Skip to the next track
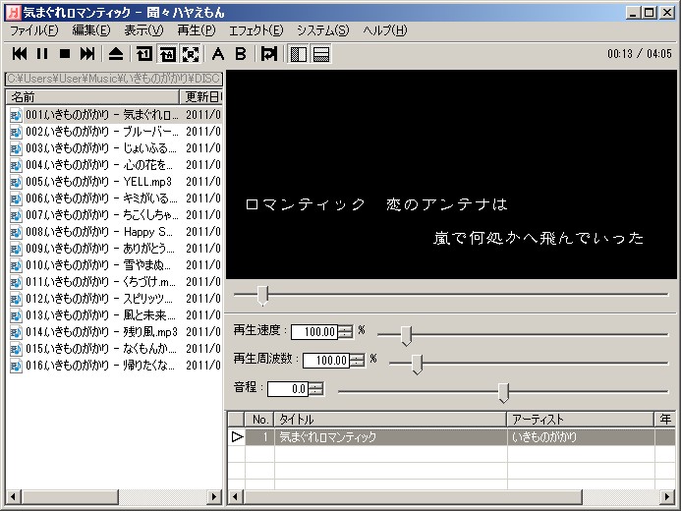681x511 pixels. 87,53
